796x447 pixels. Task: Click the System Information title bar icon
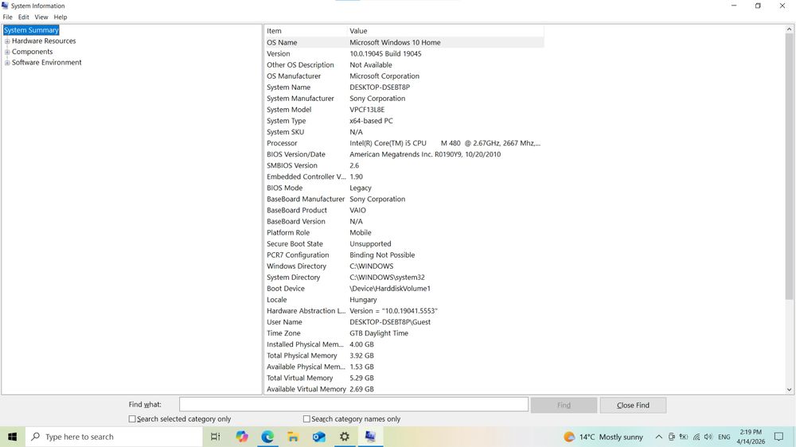pyautogui.click(x=5, y=6)
